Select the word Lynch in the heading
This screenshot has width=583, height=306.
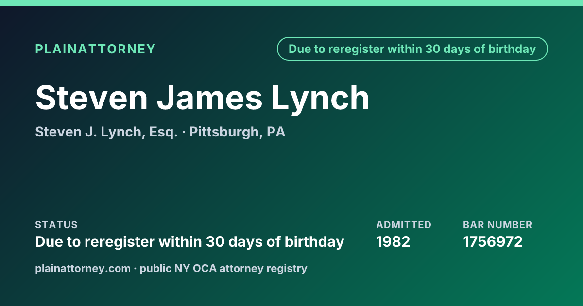click(320, 98)
